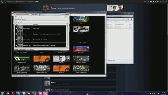Open the orange Half-Life game tile
The height and width of the screenshot is (95, 168).
pos(41,59)
